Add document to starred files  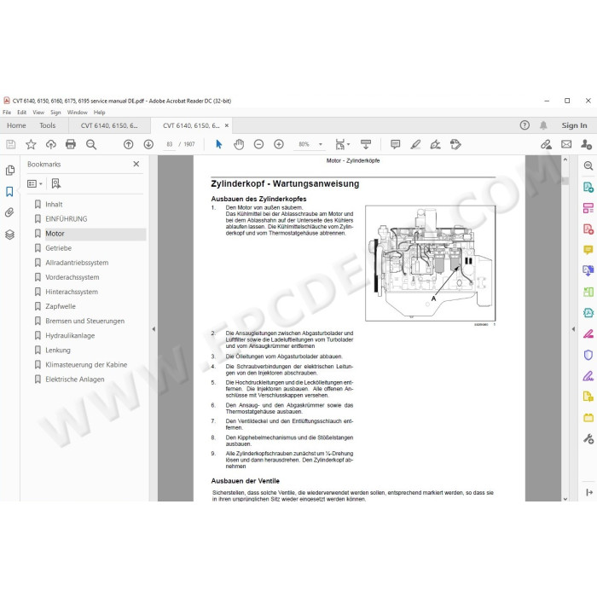(x=31, y=144)
